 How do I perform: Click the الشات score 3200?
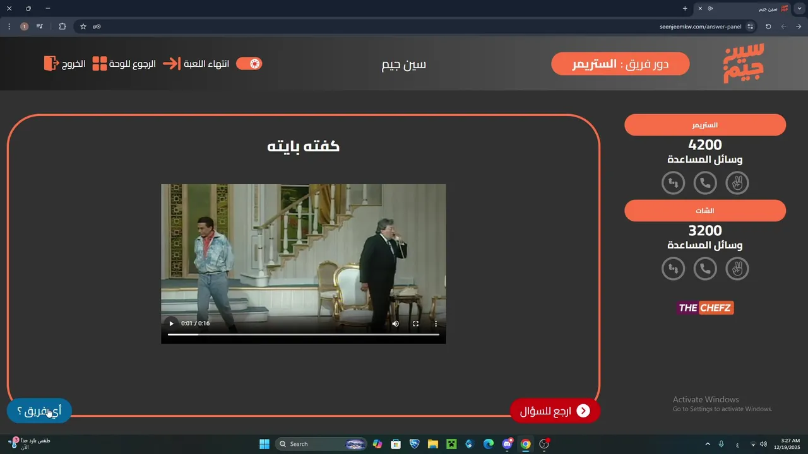click(x=705, y=231)
